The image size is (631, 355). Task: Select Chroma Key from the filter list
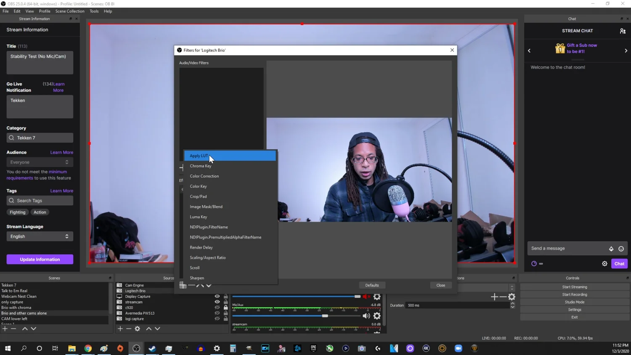[x=201, y=166]
